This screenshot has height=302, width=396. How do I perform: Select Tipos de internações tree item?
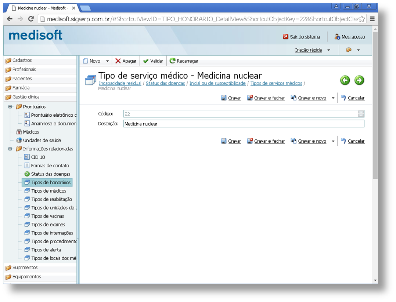tap(49, 233)
